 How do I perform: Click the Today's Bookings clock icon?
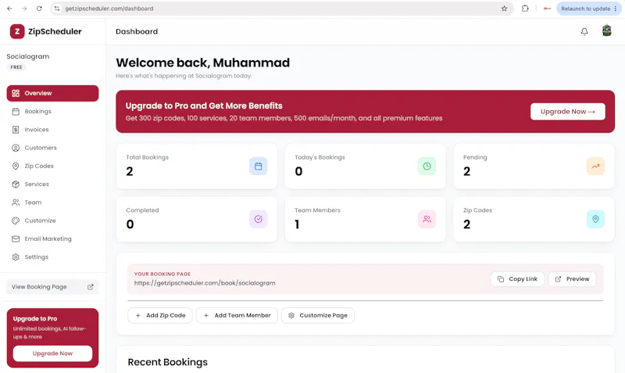(x=427, y=167)
